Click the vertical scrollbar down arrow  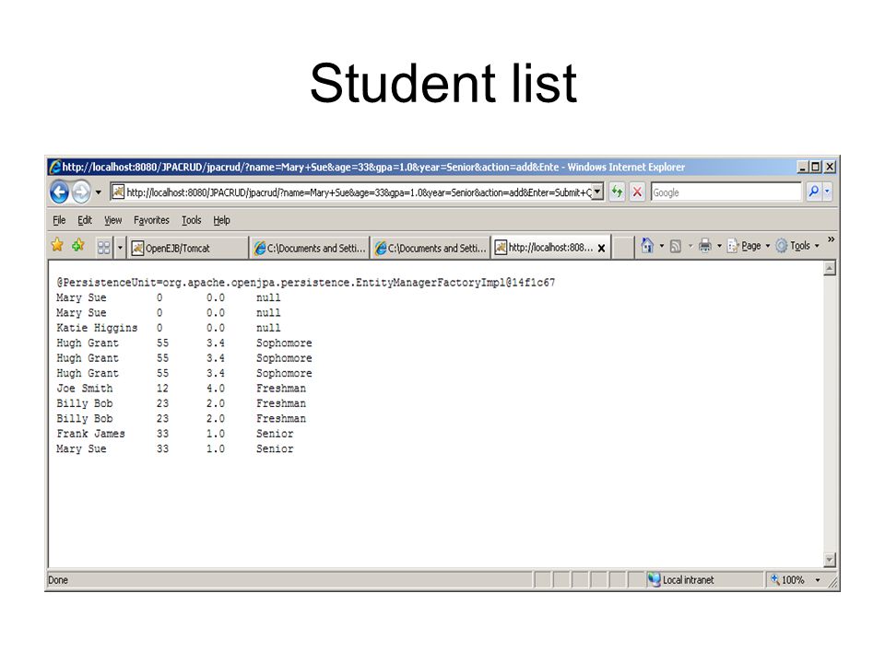coord(829,559)
